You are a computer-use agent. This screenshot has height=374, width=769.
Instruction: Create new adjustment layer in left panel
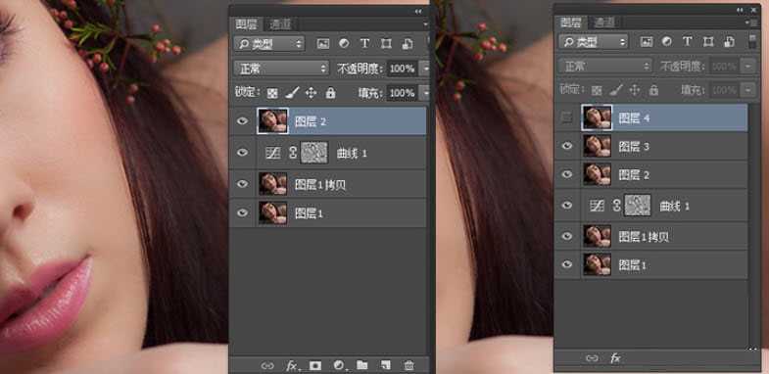[x=339, y=365]
